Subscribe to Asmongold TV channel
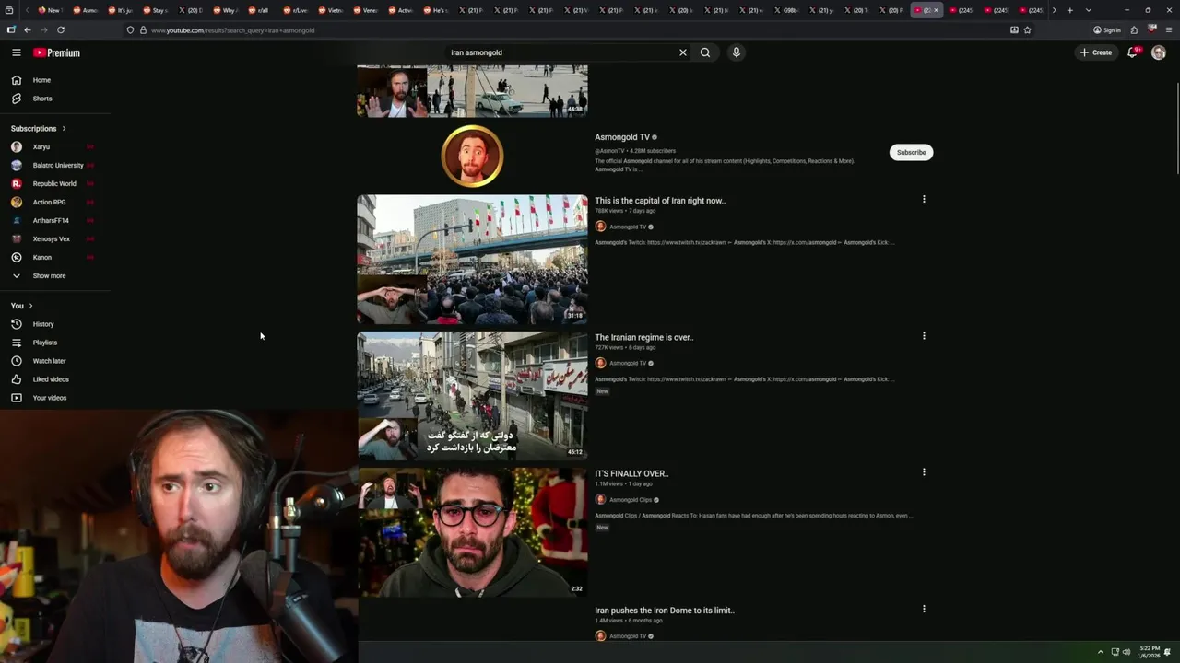 (911, 152)
